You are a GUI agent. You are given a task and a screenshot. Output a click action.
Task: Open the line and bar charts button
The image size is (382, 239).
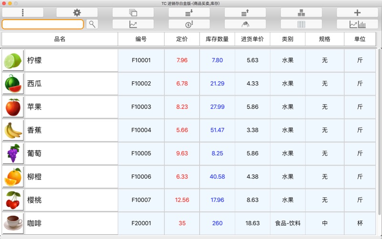tap(357, 24)
